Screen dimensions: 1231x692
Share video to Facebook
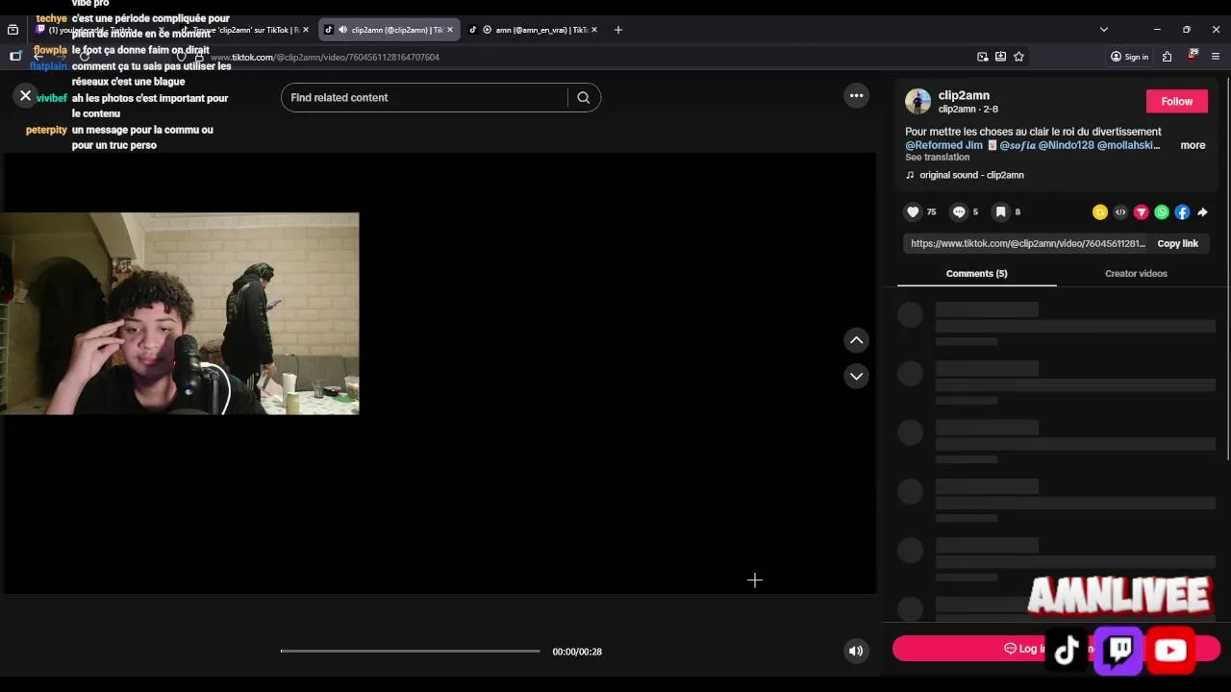point(1182,212)
